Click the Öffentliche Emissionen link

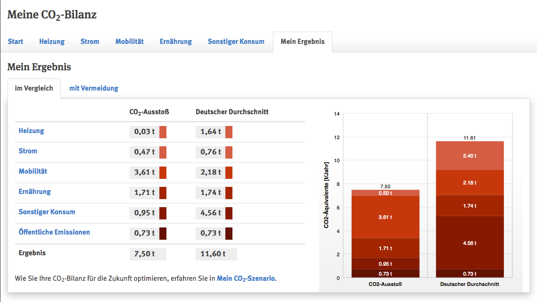[54, 232]
